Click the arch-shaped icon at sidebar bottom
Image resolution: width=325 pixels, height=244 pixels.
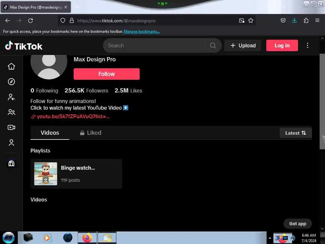click(11, 163)
